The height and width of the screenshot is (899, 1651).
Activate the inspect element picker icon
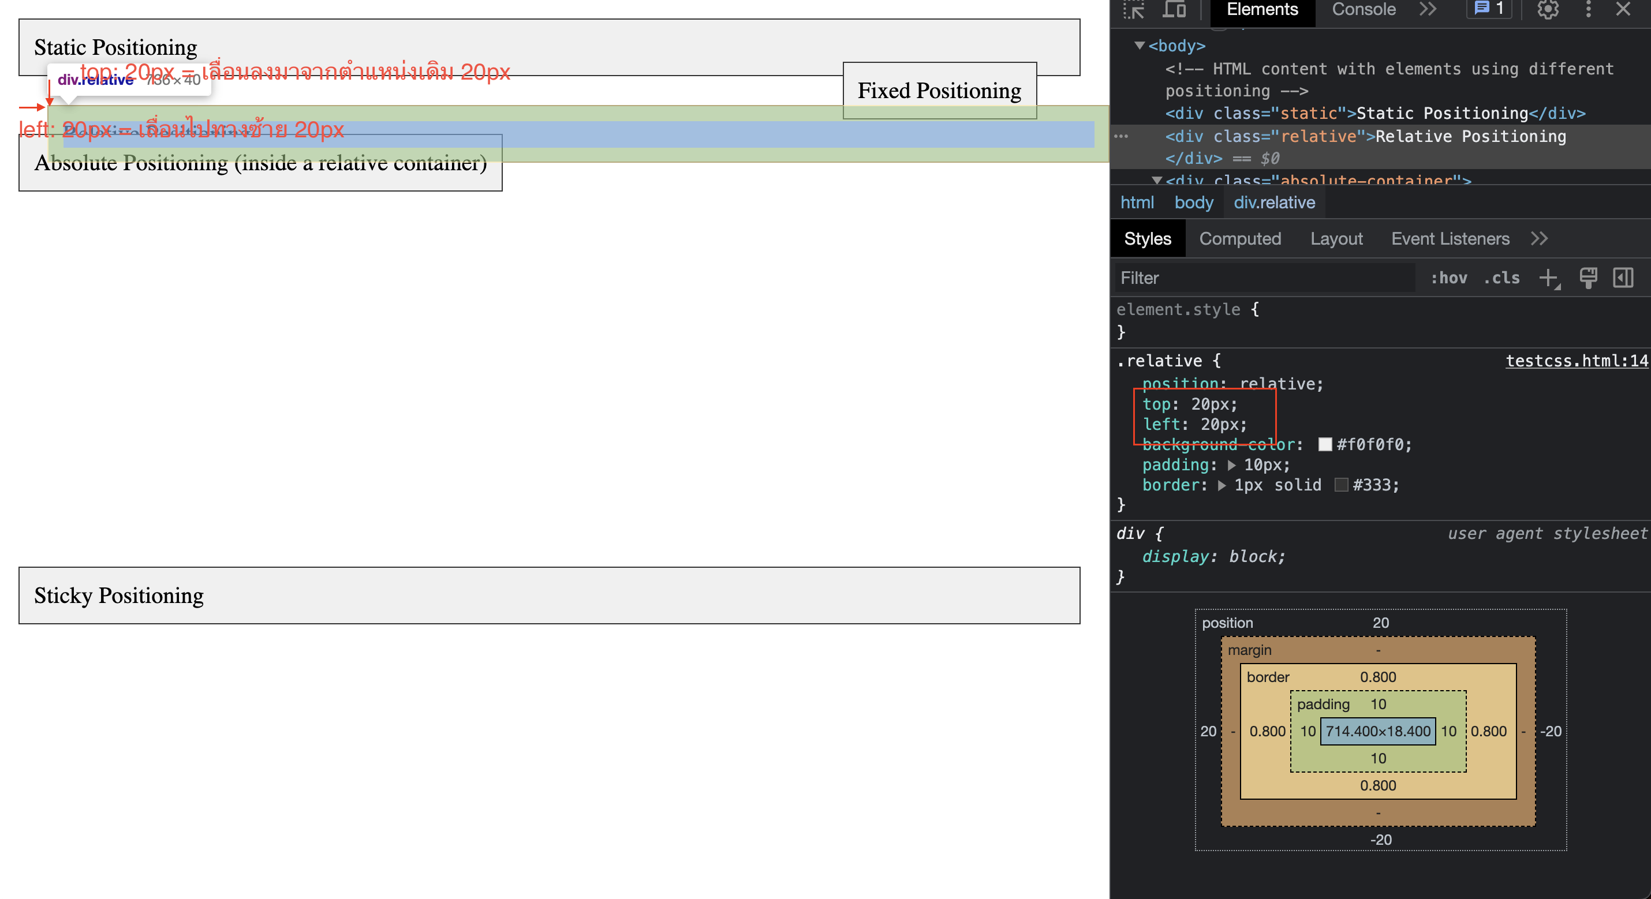coord(1133,10)
